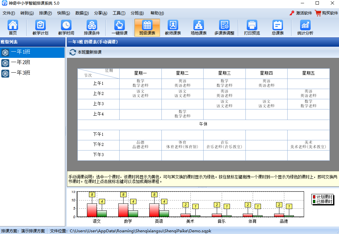Select Monday 上午1 数学 lesson cell
This screenshot has width=339, height=234.
pos(140,83)
